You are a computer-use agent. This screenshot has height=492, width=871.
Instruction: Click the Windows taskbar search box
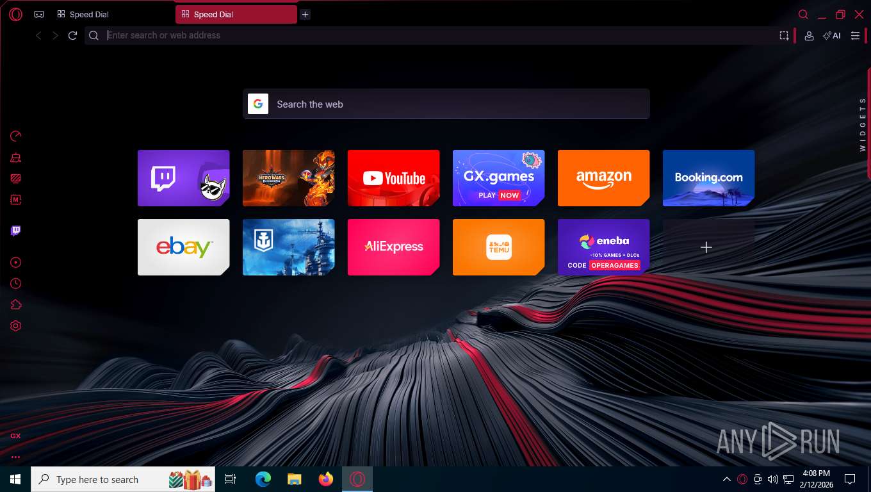(x=123, y=479)
